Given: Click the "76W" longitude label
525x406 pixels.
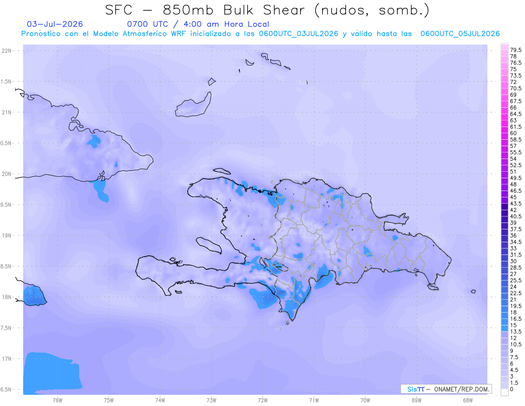Looking at the screenshot, I should (x=57, y=400).
